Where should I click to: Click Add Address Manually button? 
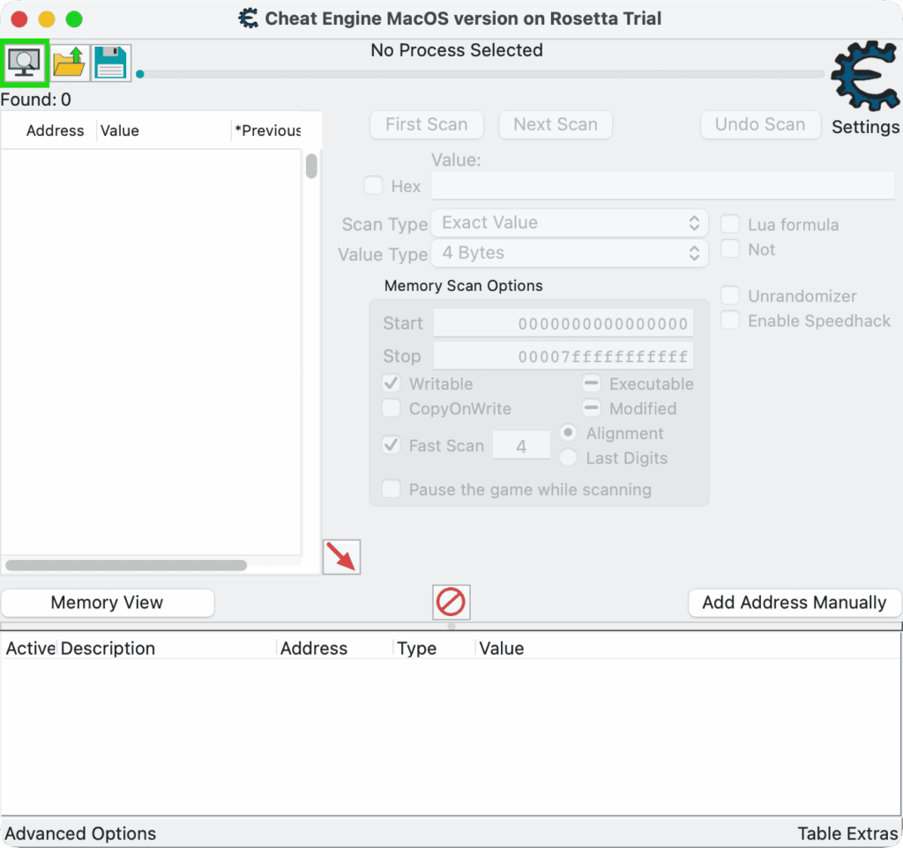(x=794, y=603)
